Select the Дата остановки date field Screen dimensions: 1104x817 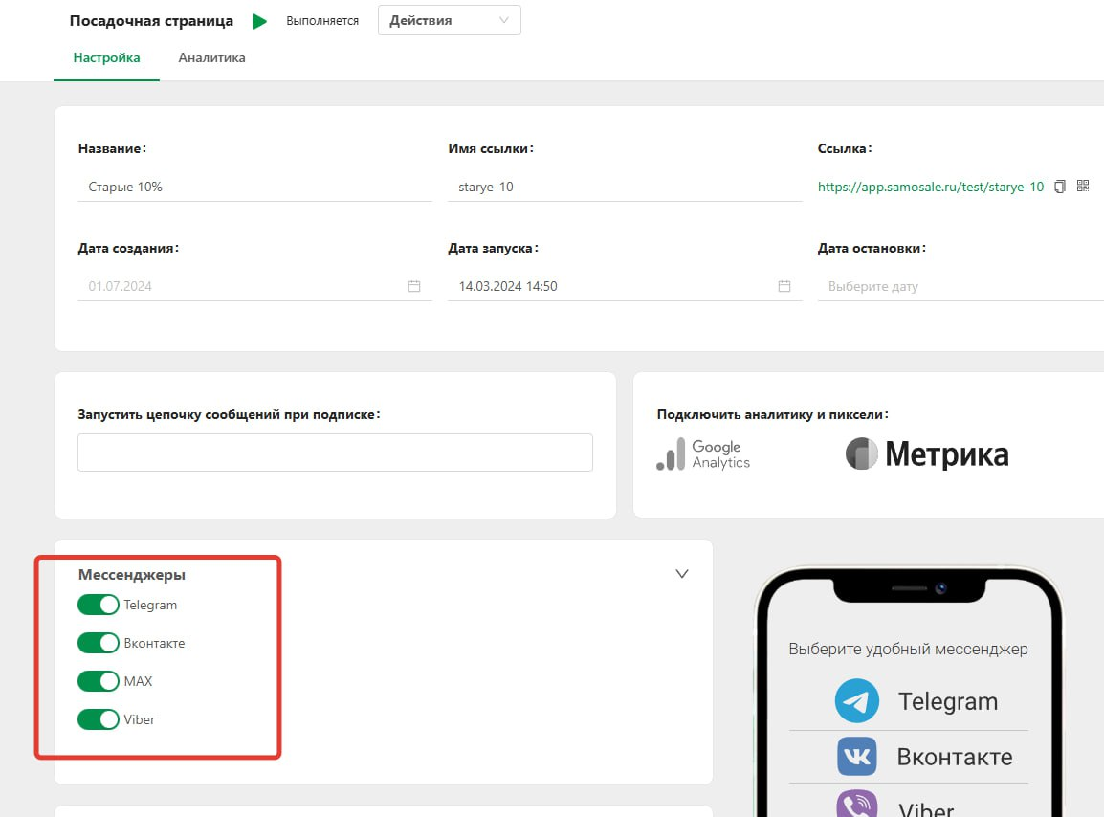tap(961, 286)
